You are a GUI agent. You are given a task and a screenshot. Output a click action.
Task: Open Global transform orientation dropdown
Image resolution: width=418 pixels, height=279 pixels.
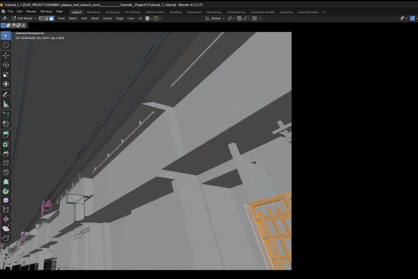[215, 18]
